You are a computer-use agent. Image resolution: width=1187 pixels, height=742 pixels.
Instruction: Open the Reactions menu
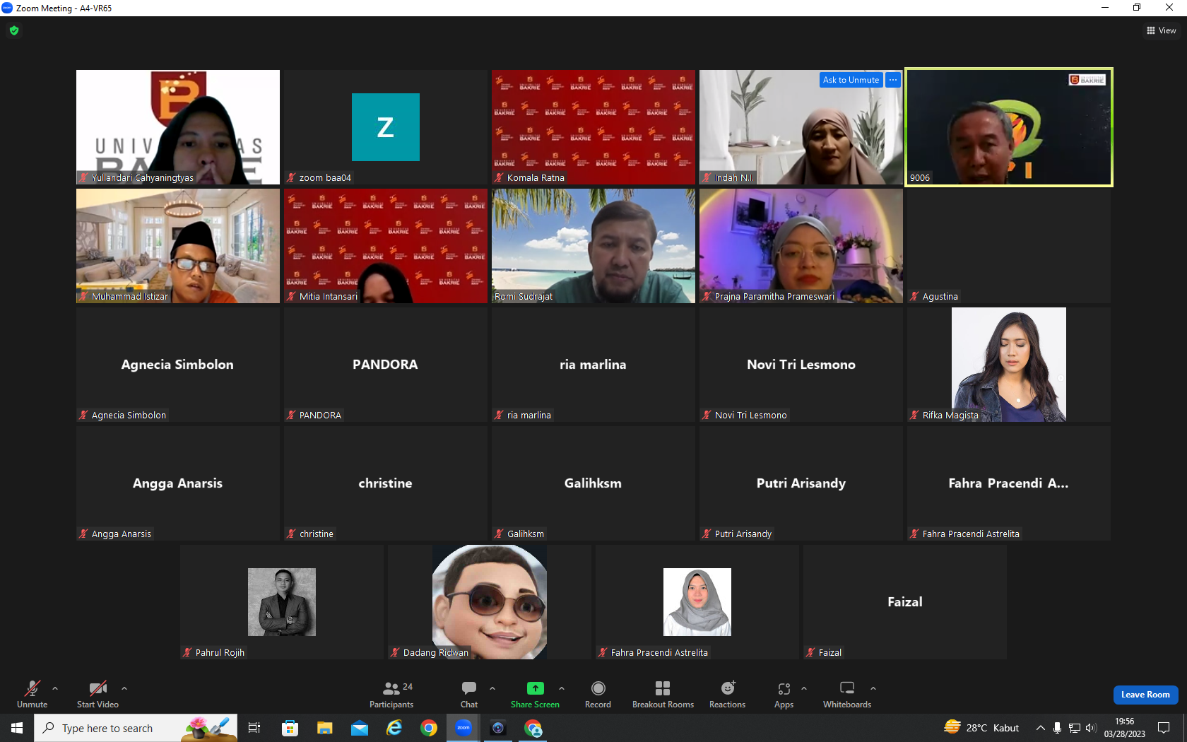point(728,694)
